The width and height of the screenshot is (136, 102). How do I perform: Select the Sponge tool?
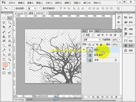(10, 45)
